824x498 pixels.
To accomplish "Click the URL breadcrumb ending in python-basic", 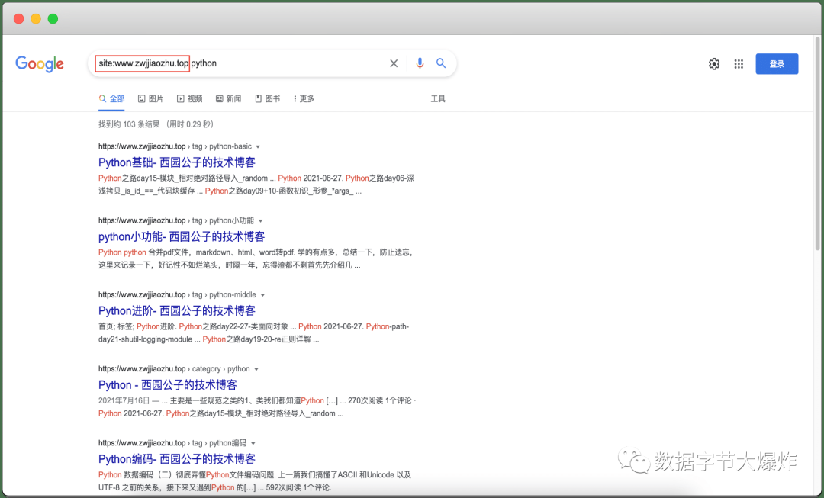I will tap(175, 146).
